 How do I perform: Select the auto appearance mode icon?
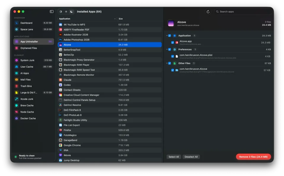pos(61,12)
